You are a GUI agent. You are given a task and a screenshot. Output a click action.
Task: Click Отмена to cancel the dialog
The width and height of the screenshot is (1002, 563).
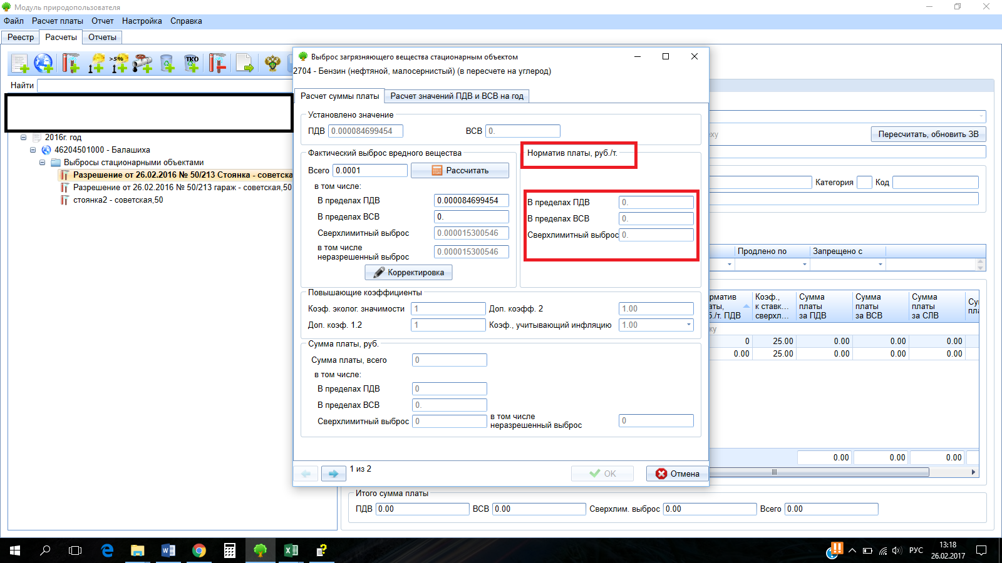pos(677,474)
